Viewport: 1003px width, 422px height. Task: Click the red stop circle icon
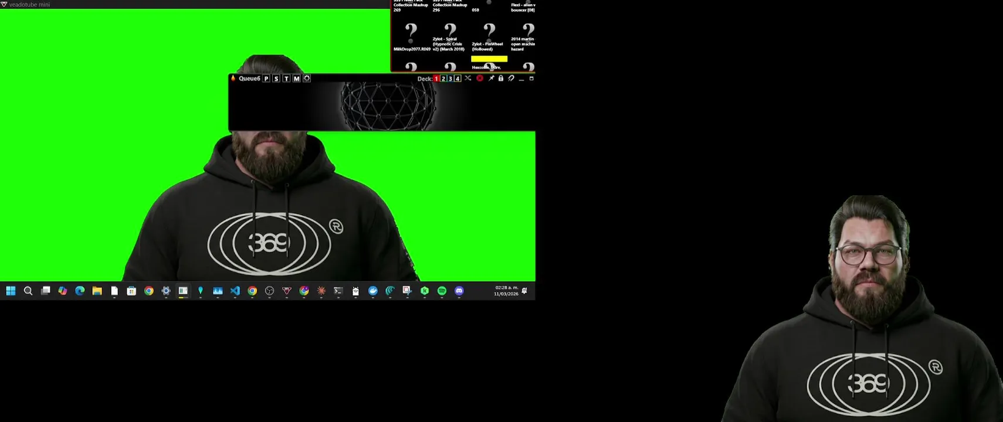(480, 78)
